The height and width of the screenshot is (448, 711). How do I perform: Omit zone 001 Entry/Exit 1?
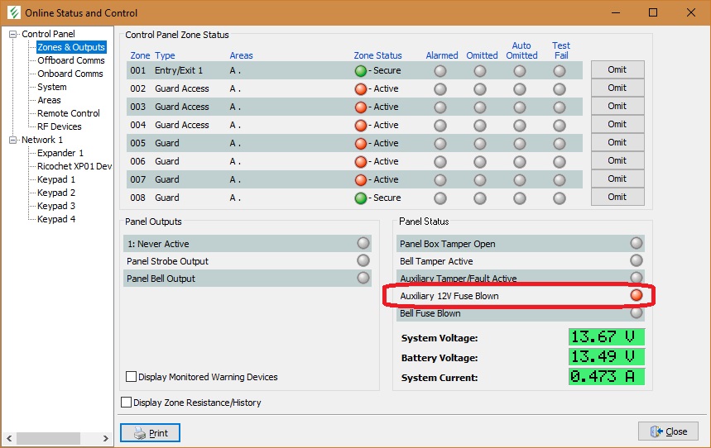[x=617, y=69]
